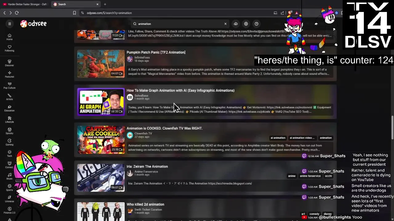Viewport: 394px width, 221px height.
Task: Open Featured category in sidebar
Action: click(10, 74)
